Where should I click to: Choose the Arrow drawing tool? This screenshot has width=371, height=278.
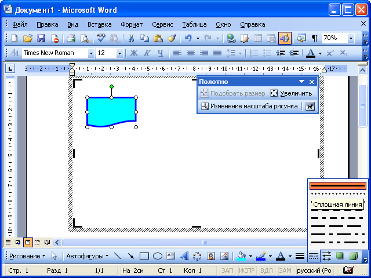pos(131,255)
